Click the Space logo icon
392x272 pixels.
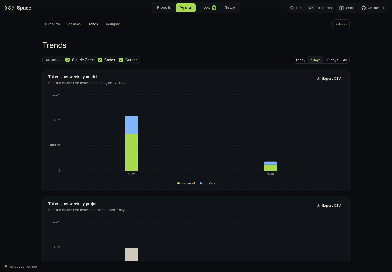10,8
